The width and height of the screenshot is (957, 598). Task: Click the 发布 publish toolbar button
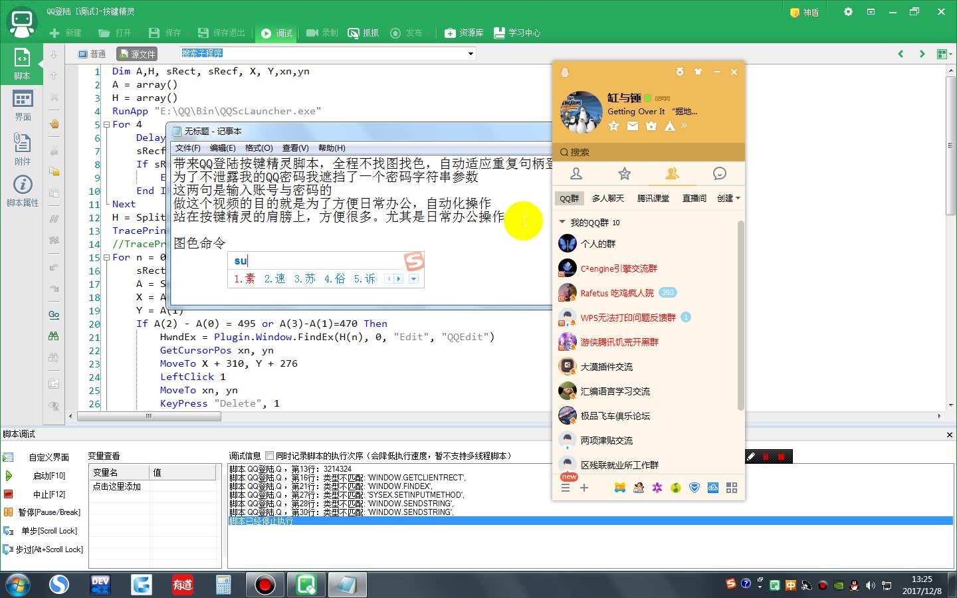coord(406,33)
